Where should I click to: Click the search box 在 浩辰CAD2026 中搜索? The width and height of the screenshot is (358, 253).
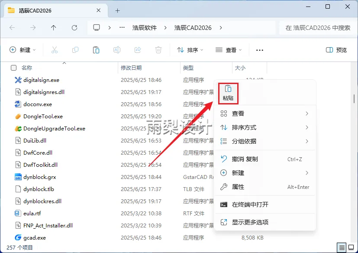coord(317,28)
